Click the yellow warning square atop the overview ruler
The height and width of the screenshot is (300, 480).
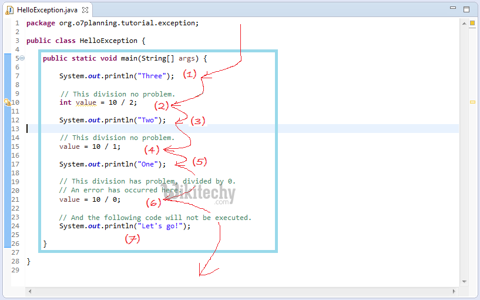[472, 24]
